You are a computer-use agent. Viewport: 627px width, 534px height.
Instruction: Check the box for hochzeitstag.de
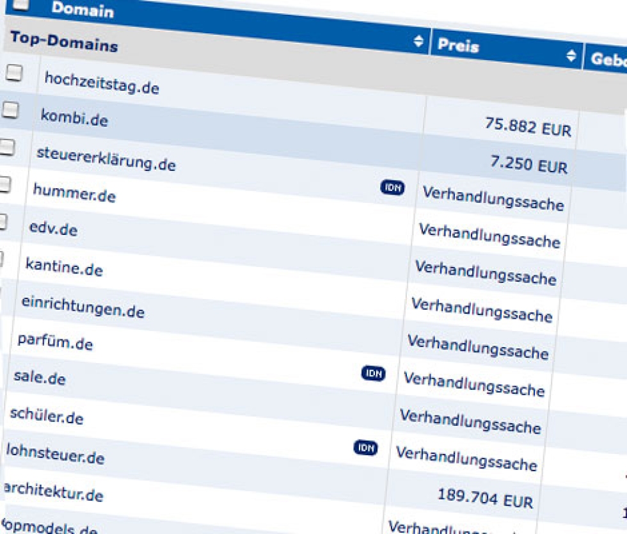tap(13, 73)
